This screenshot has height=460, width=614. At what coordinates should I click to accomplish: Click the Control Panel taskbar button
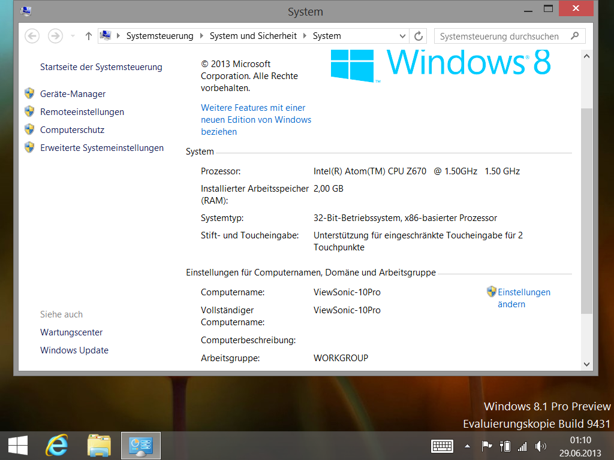point(140,446)
